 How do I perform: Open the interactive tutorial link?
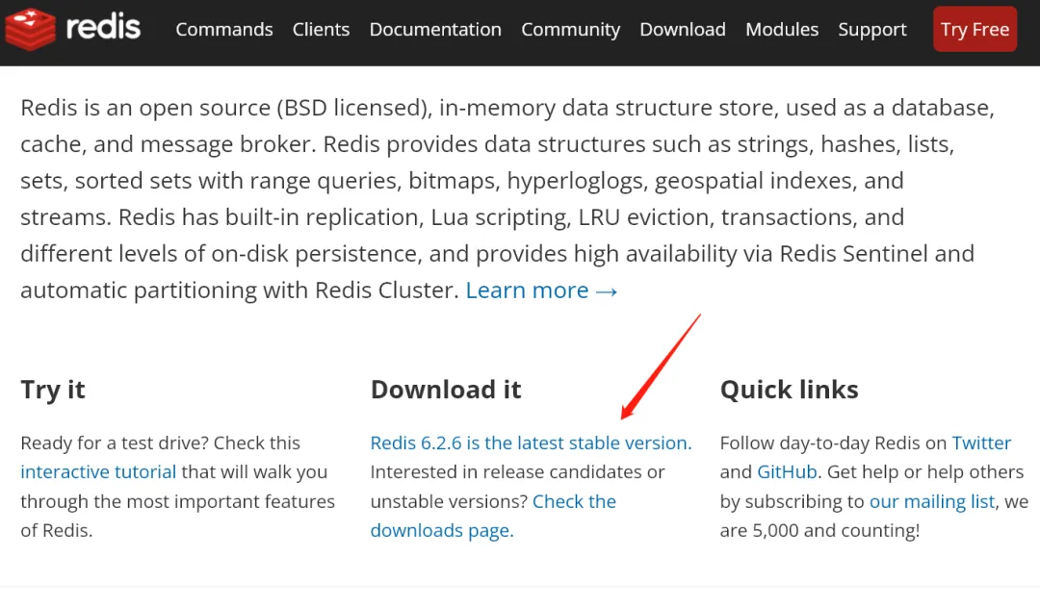[98, 472]
